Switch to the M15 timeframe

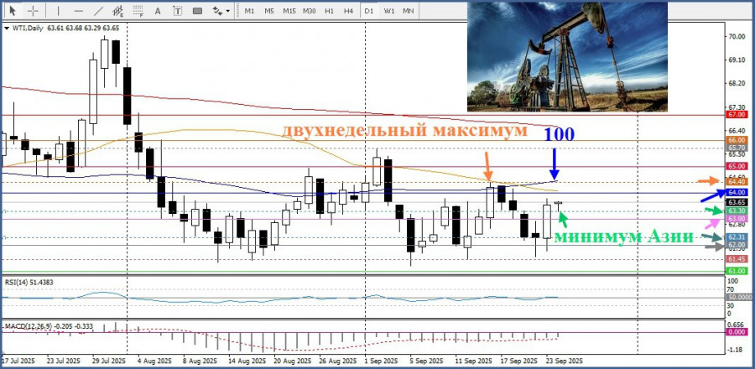[289, 11]
